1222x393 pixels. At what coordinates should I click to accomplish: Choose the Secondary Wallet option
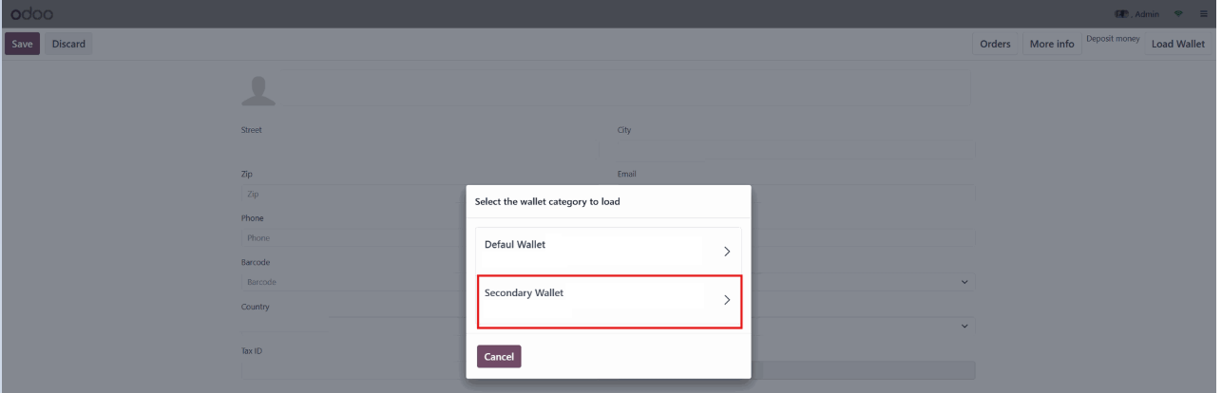pyautogui.click(x=608, y=301)
